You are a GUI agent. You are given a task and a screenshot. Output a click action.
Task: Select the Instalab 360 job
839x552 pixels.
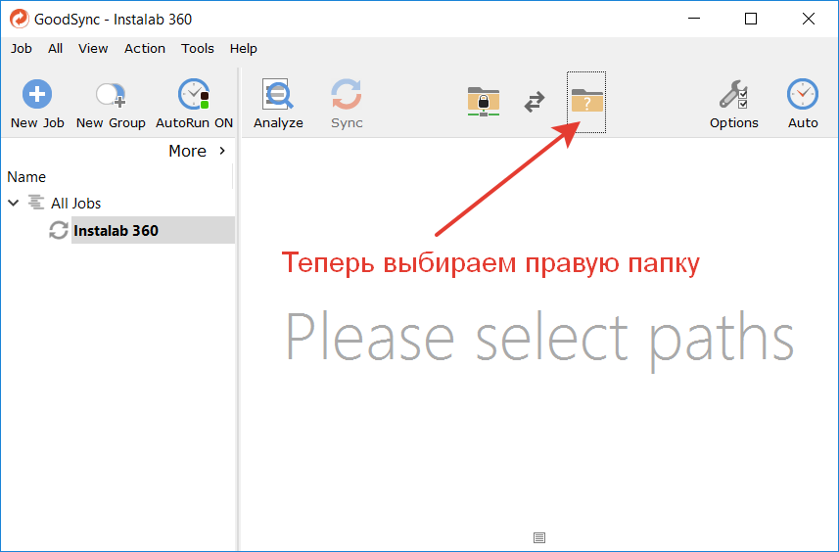coord(153,231)
